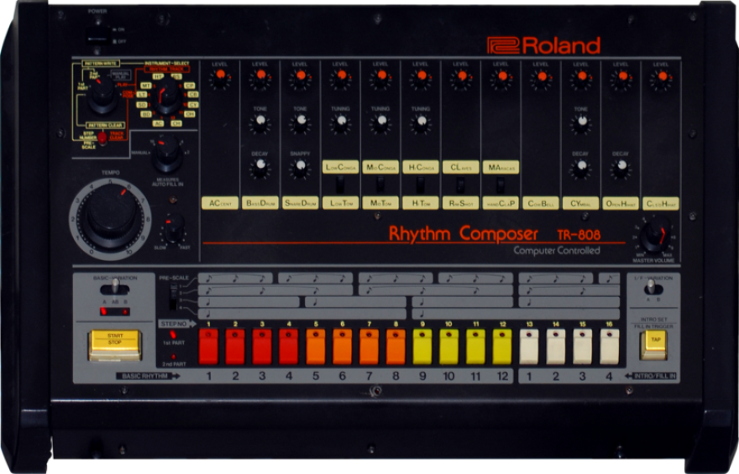Toggle the Hi Conga / Hi Tom switch
The width and height of the screenshot is (739, 474).
tap(421, 184)
